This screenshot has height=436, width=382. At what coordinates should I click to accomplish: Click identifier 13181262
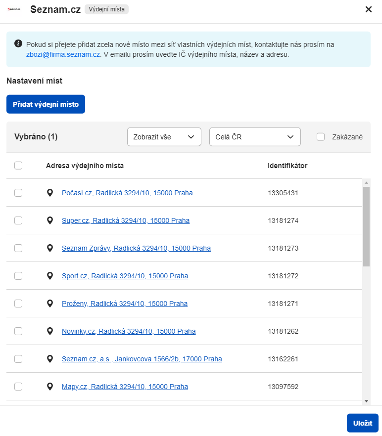[283, 331]
